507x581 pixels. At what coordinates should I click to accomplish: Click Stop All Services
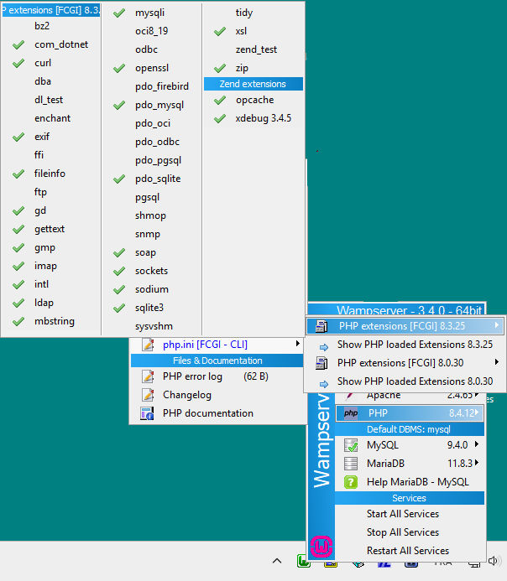pyautogui.click(x=402, y=532)
